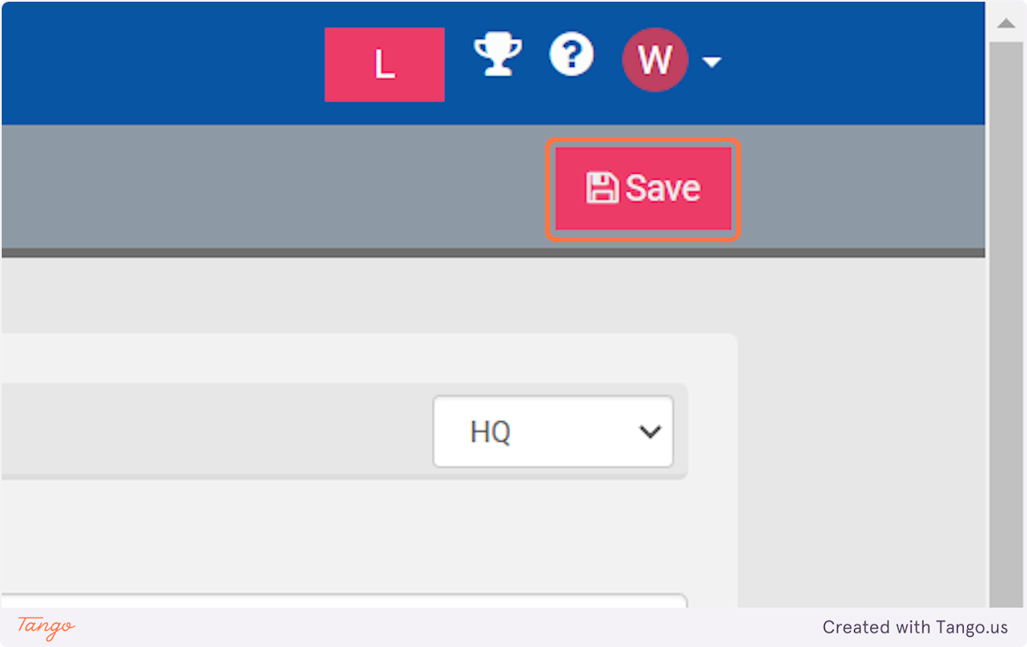The height and width of the screenshot is (647, 1027).
Task: Open the HQ location dropdown
Action: (553, 431)
